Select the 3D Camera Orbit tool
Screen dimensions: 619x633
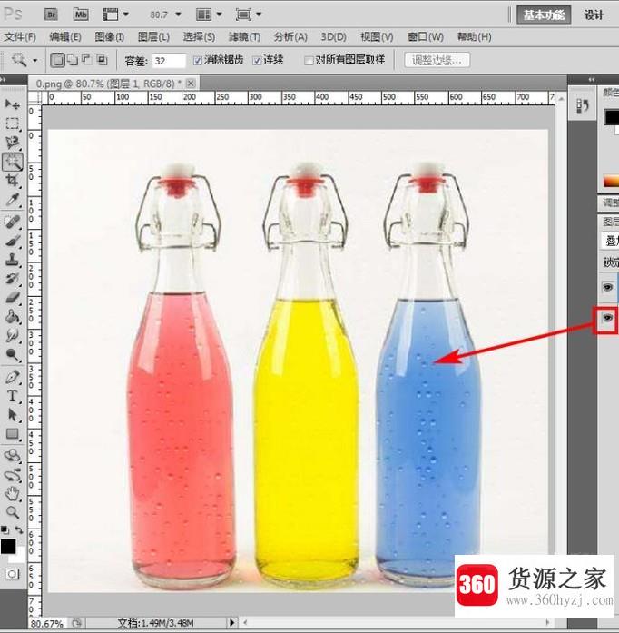tap(13, 475)
